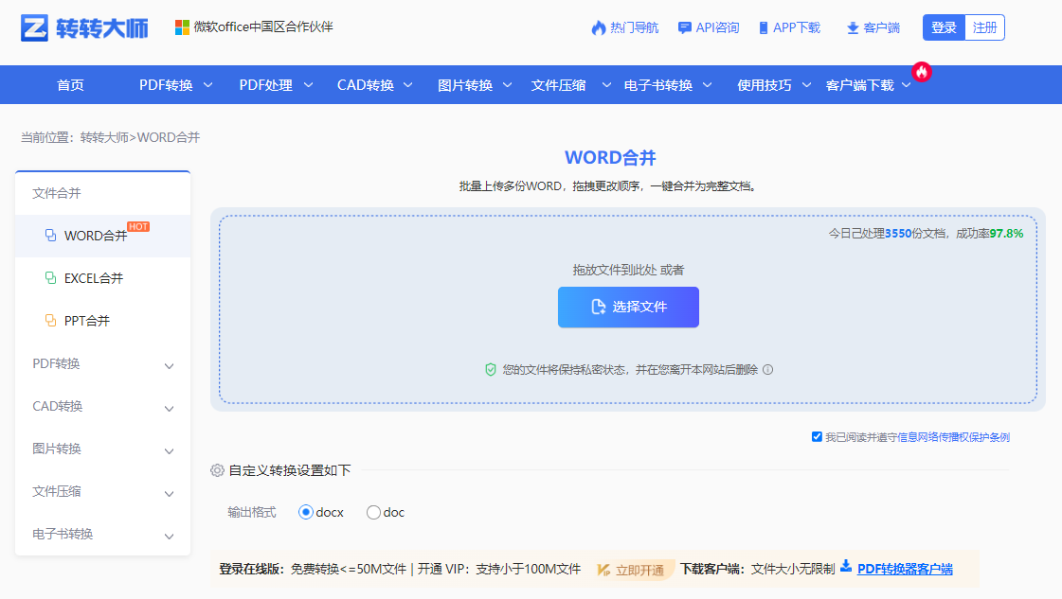Click the 3550 documents processed count
Screen dimensions: 1062x599
[x=898, y=234]
